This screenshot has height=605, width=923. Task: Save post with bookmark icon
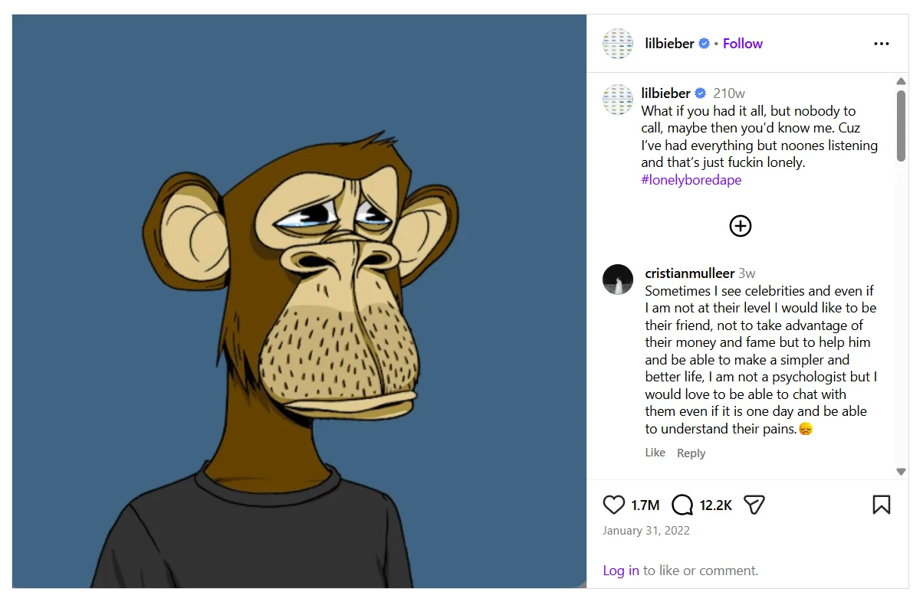(882, 505)
